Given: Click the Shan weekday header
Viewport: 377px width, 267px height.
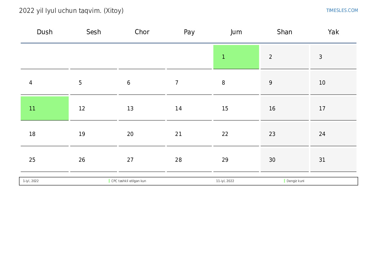Looking at the screenshot, I should pos(284,32).
